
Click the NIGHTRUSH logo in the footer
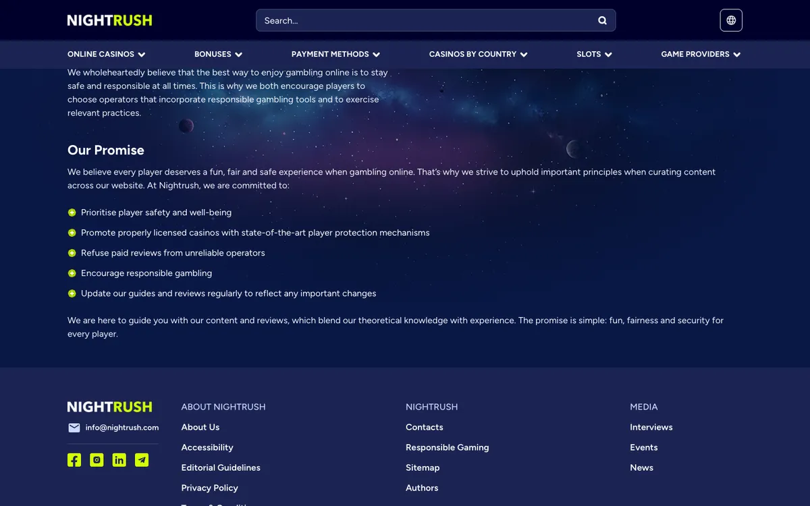point(109,407)
